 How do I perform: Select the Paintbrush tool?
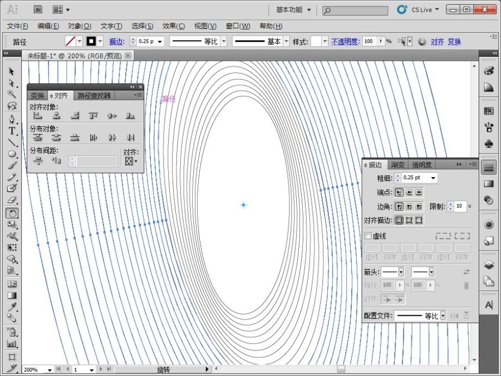12,165
